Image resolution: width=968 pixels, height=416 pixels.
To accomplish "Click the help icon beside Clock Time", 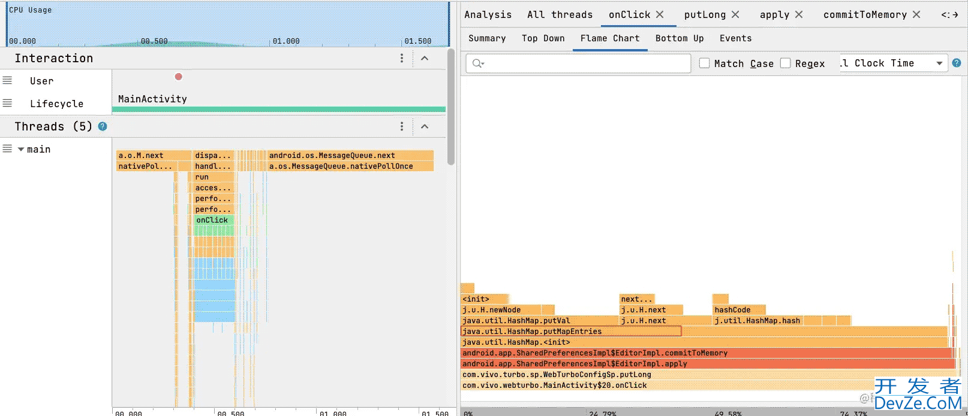I will 957,63.
